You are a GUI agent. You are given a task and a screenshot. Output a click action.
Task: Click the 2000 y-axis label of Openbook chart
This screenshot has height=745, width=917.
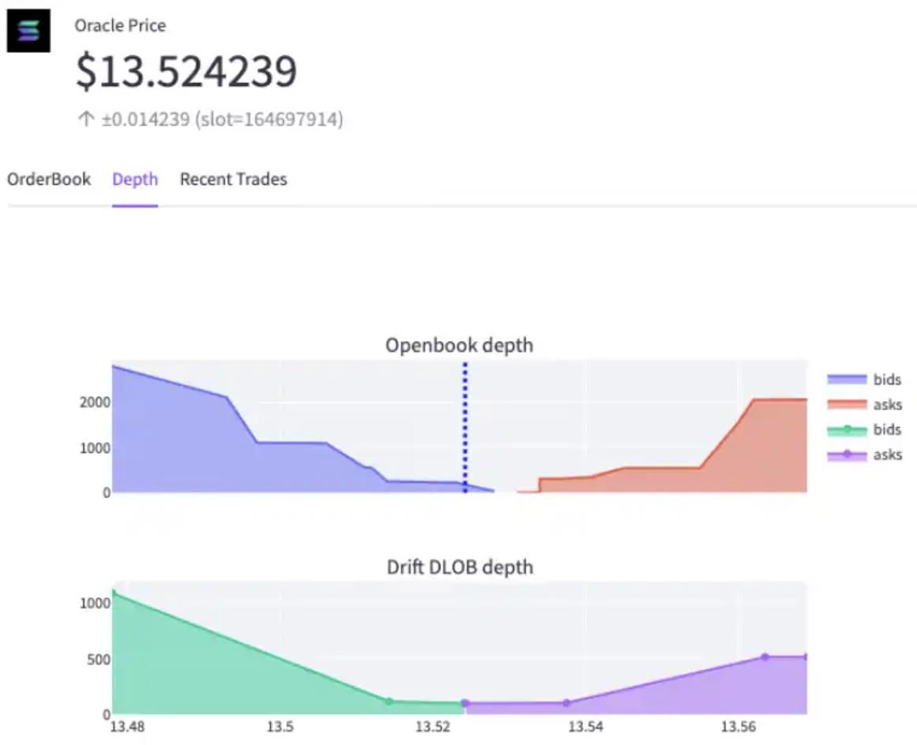(x=95, y=402)
